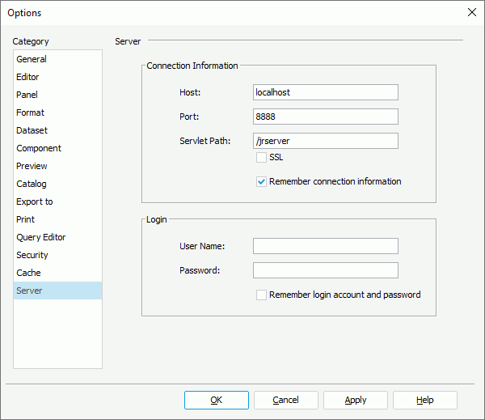Tick Remember login account and password
This screenshot has height=420, width=485.
(x=261, y=295)
